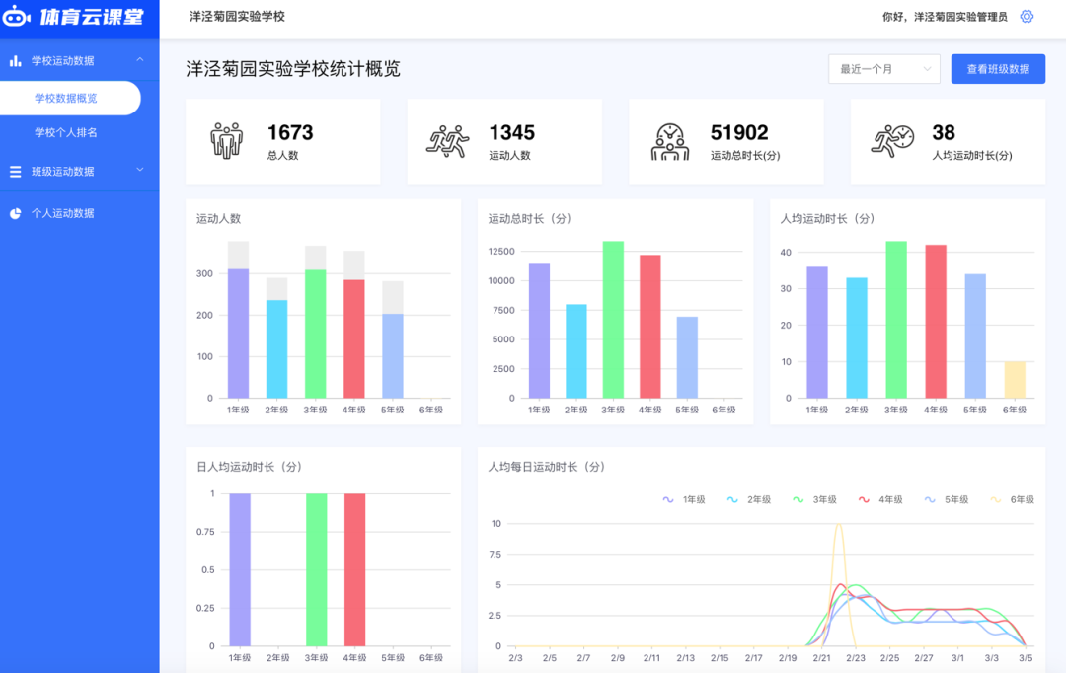Click the 运动总时长 clock icon
The height and width of the screenshot is (673, 1066).
click(x=670, y=141)
